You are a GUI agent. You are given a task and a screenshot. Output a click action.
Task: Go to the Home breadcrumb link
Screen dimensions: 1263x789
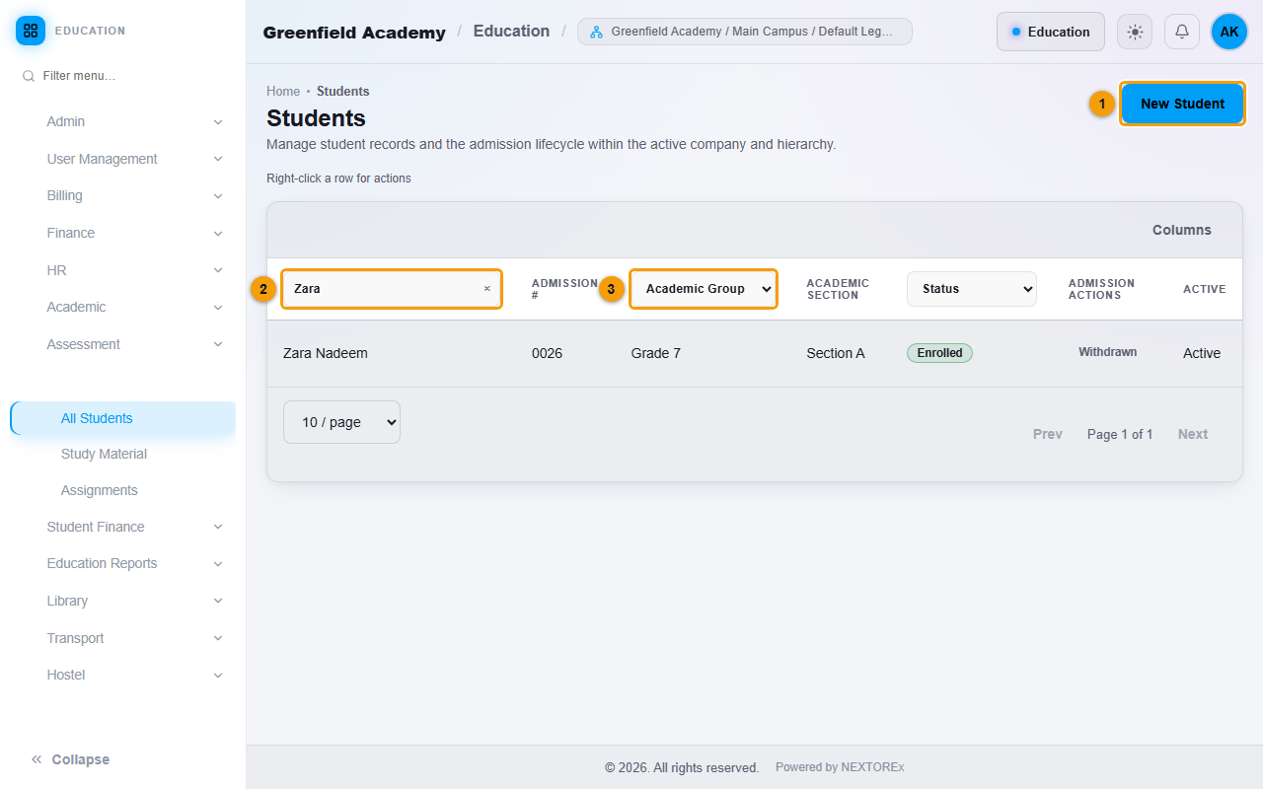tap(283, 92)
